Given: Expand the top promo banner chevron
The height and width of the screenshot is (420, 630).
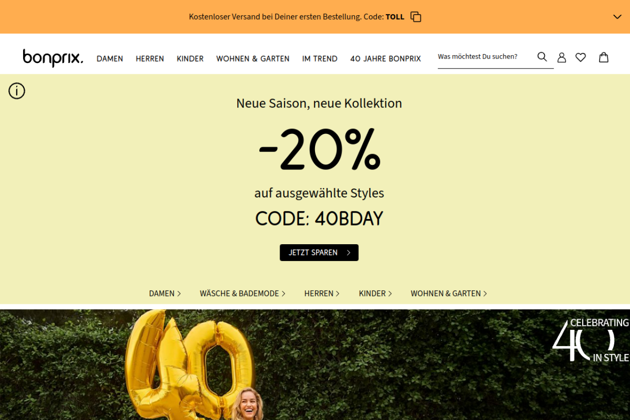Looking at the screenshot, I should pos(617,17).
